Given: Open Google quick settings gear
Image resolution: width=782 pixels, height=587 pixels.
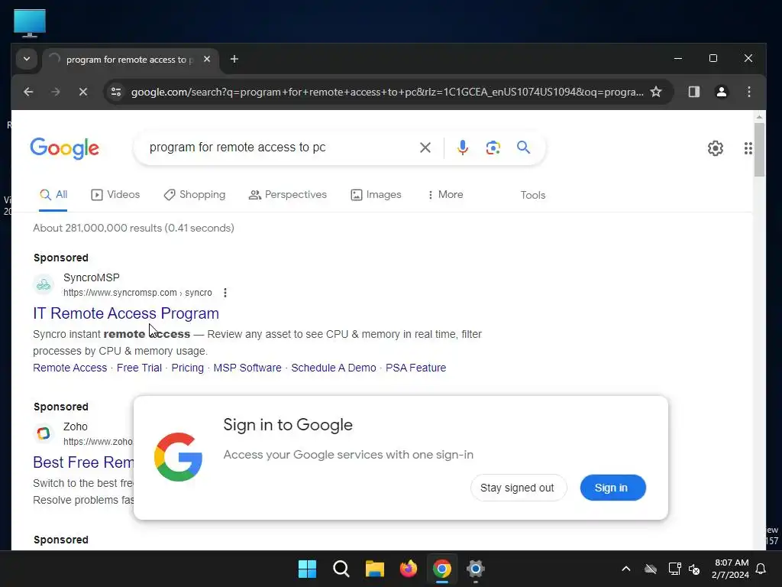Looking at the screenshot, I should coord(715,148).
